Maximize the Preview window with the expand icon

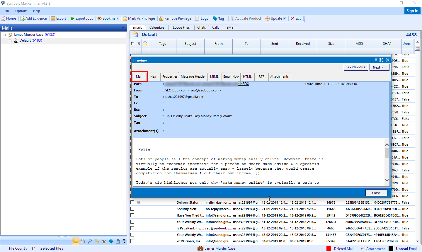click(381, 60)
